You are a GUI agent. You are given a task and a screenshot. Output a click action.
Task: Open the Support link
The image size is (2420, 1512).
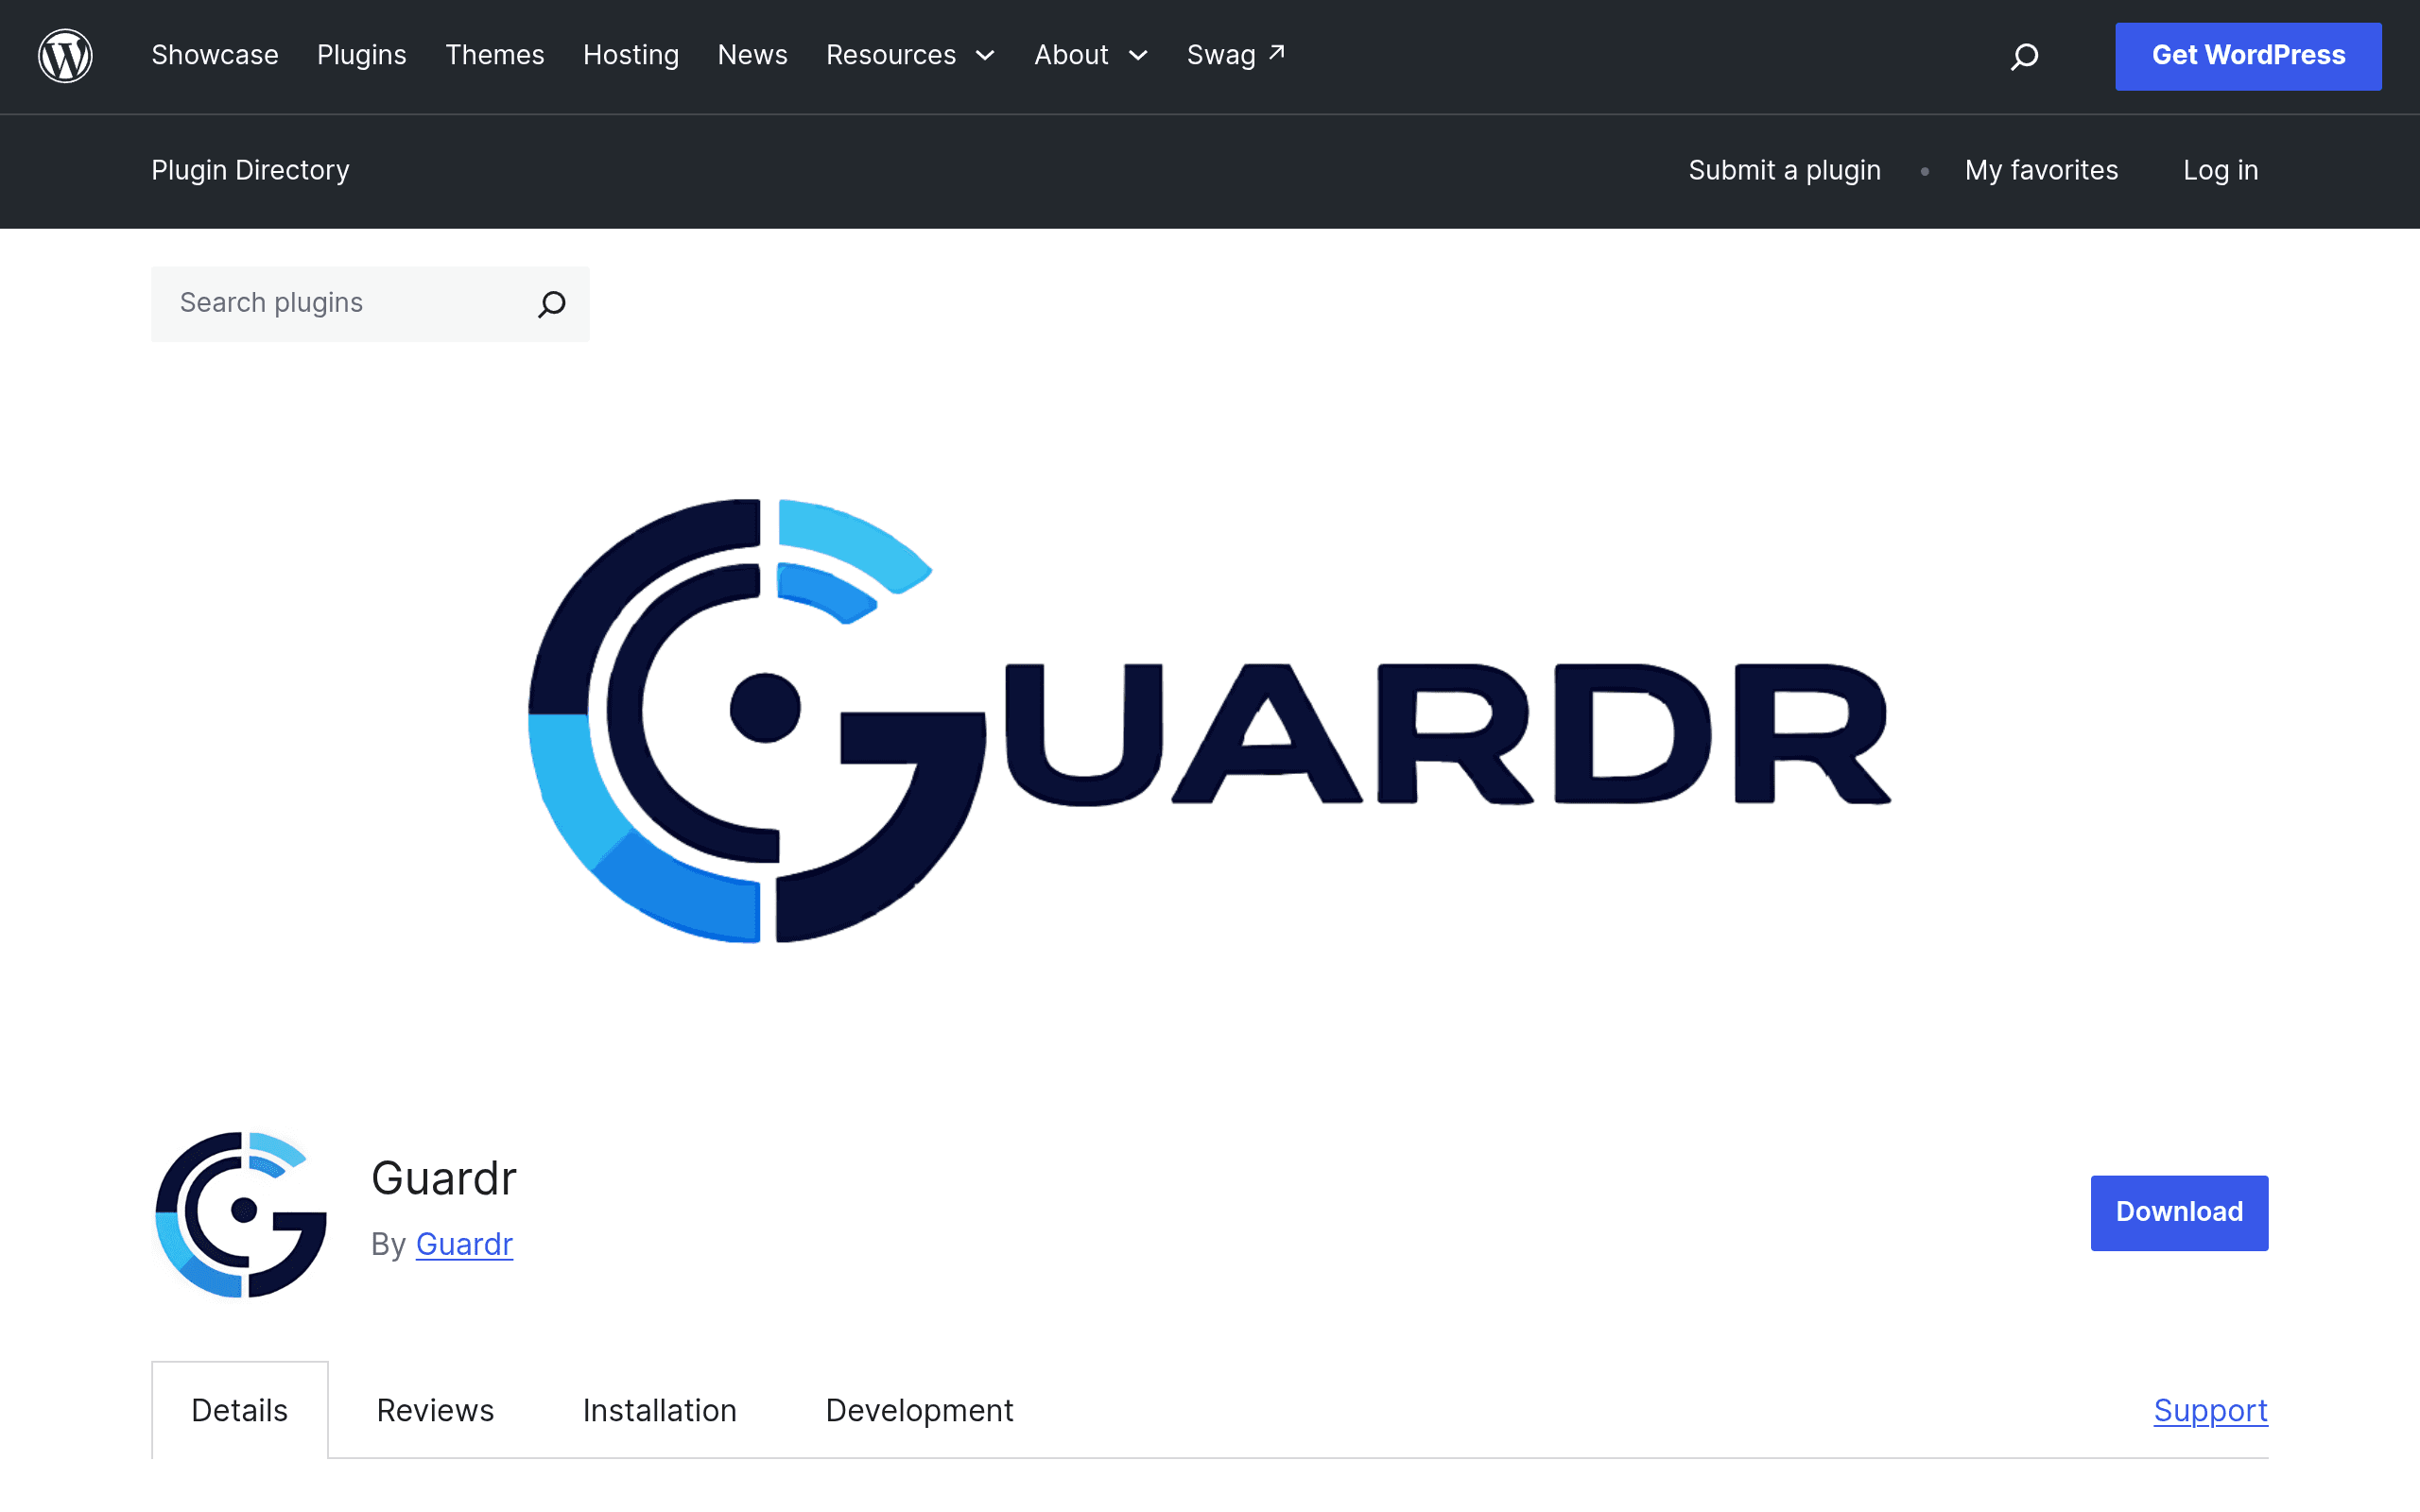pyautogui.click(x=2211, y=1410)
